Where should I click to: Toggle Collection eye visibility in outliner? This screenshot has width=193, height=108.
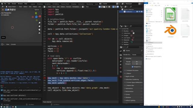[139, 12]
